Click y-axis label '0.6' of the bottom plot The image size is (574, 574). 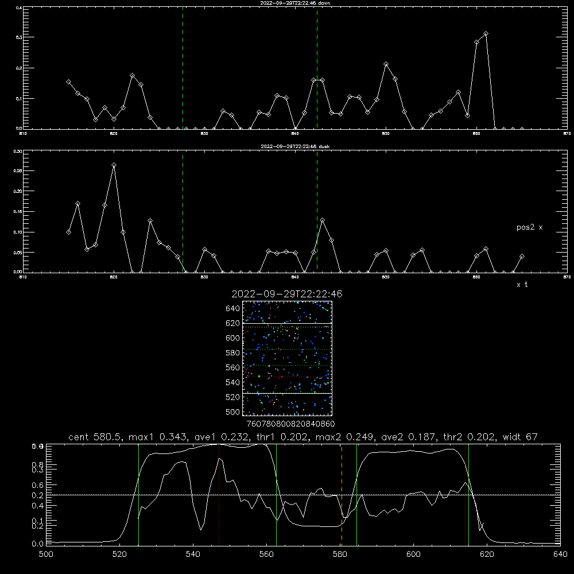pos(37,485)
